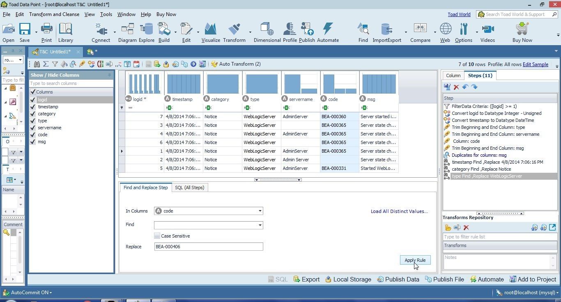Click the Type to filter rule list field

500,237
